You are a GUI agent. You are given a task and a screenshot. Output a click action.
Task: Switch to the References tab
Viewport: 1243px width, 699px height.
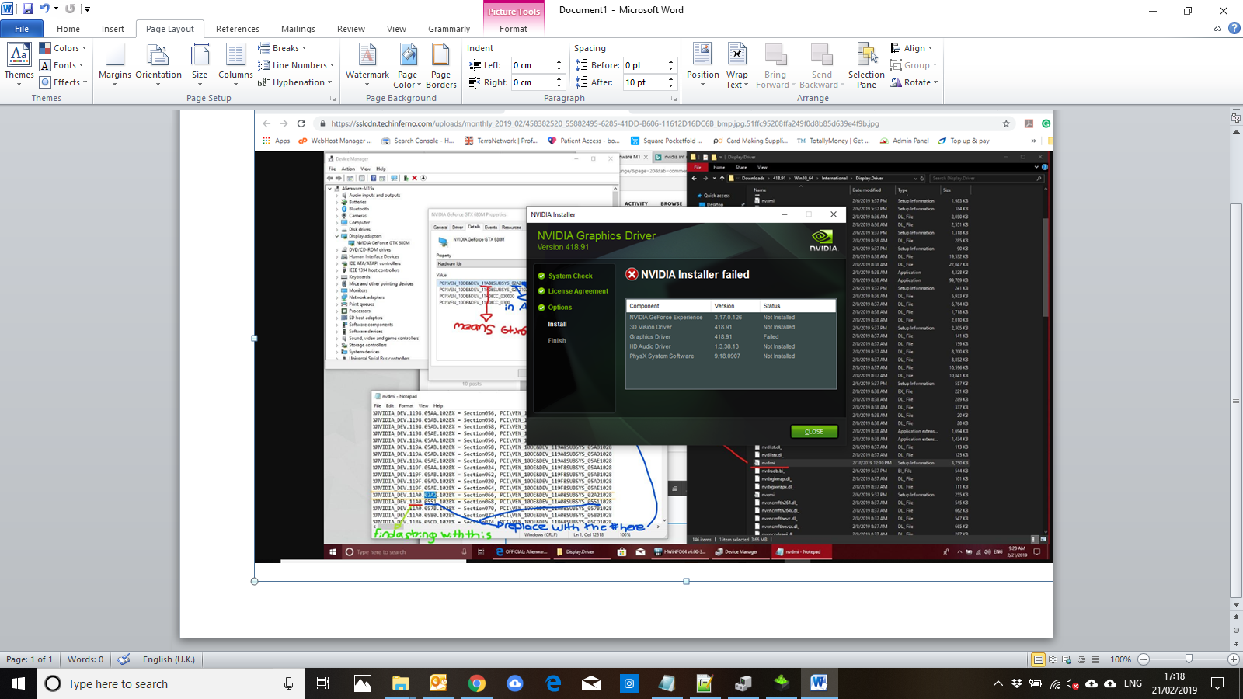point(238,29)
